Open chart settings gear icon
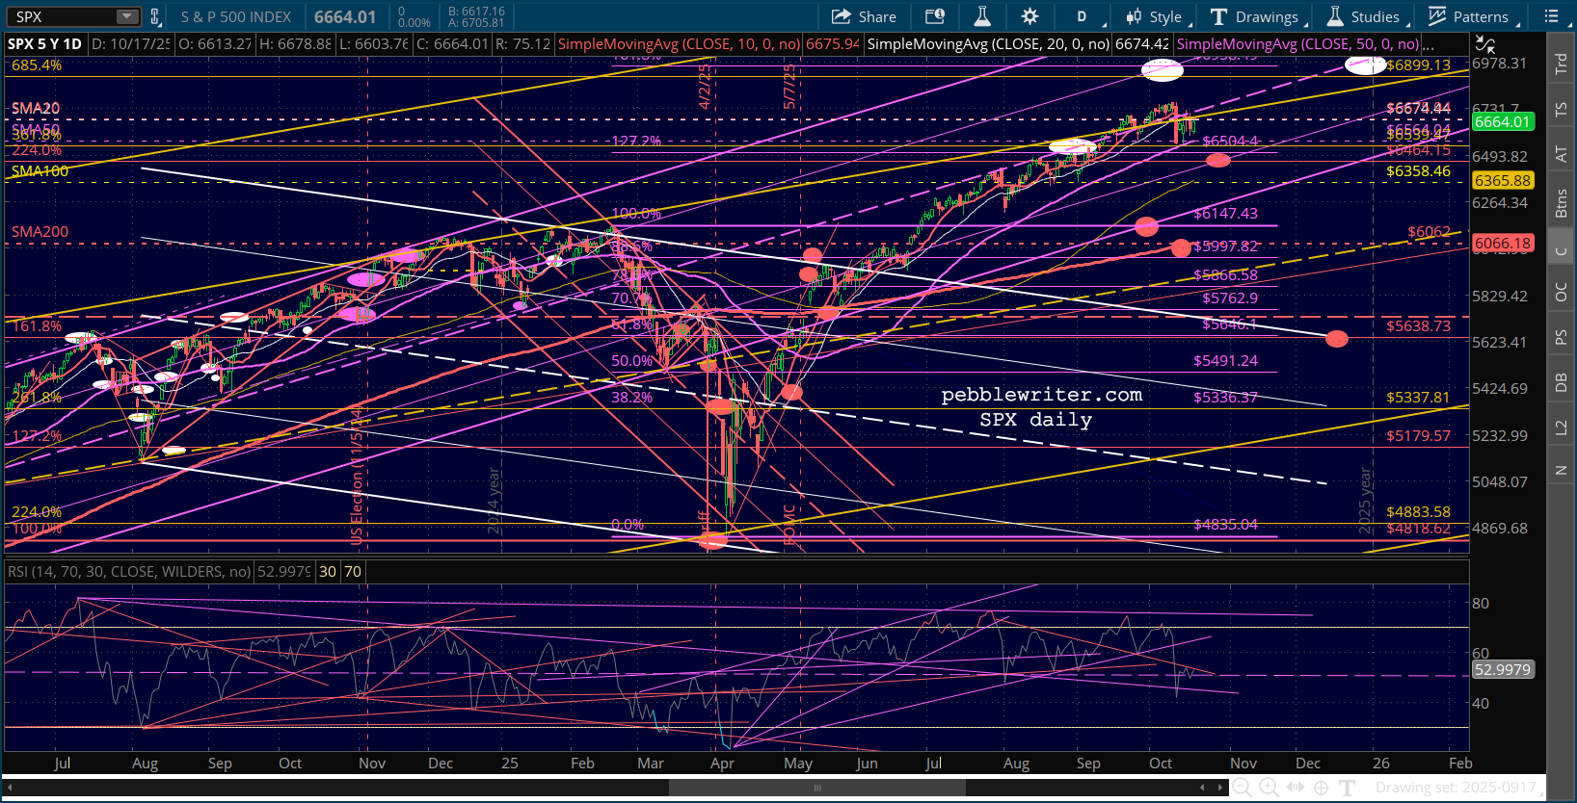 coord(1029,16)
